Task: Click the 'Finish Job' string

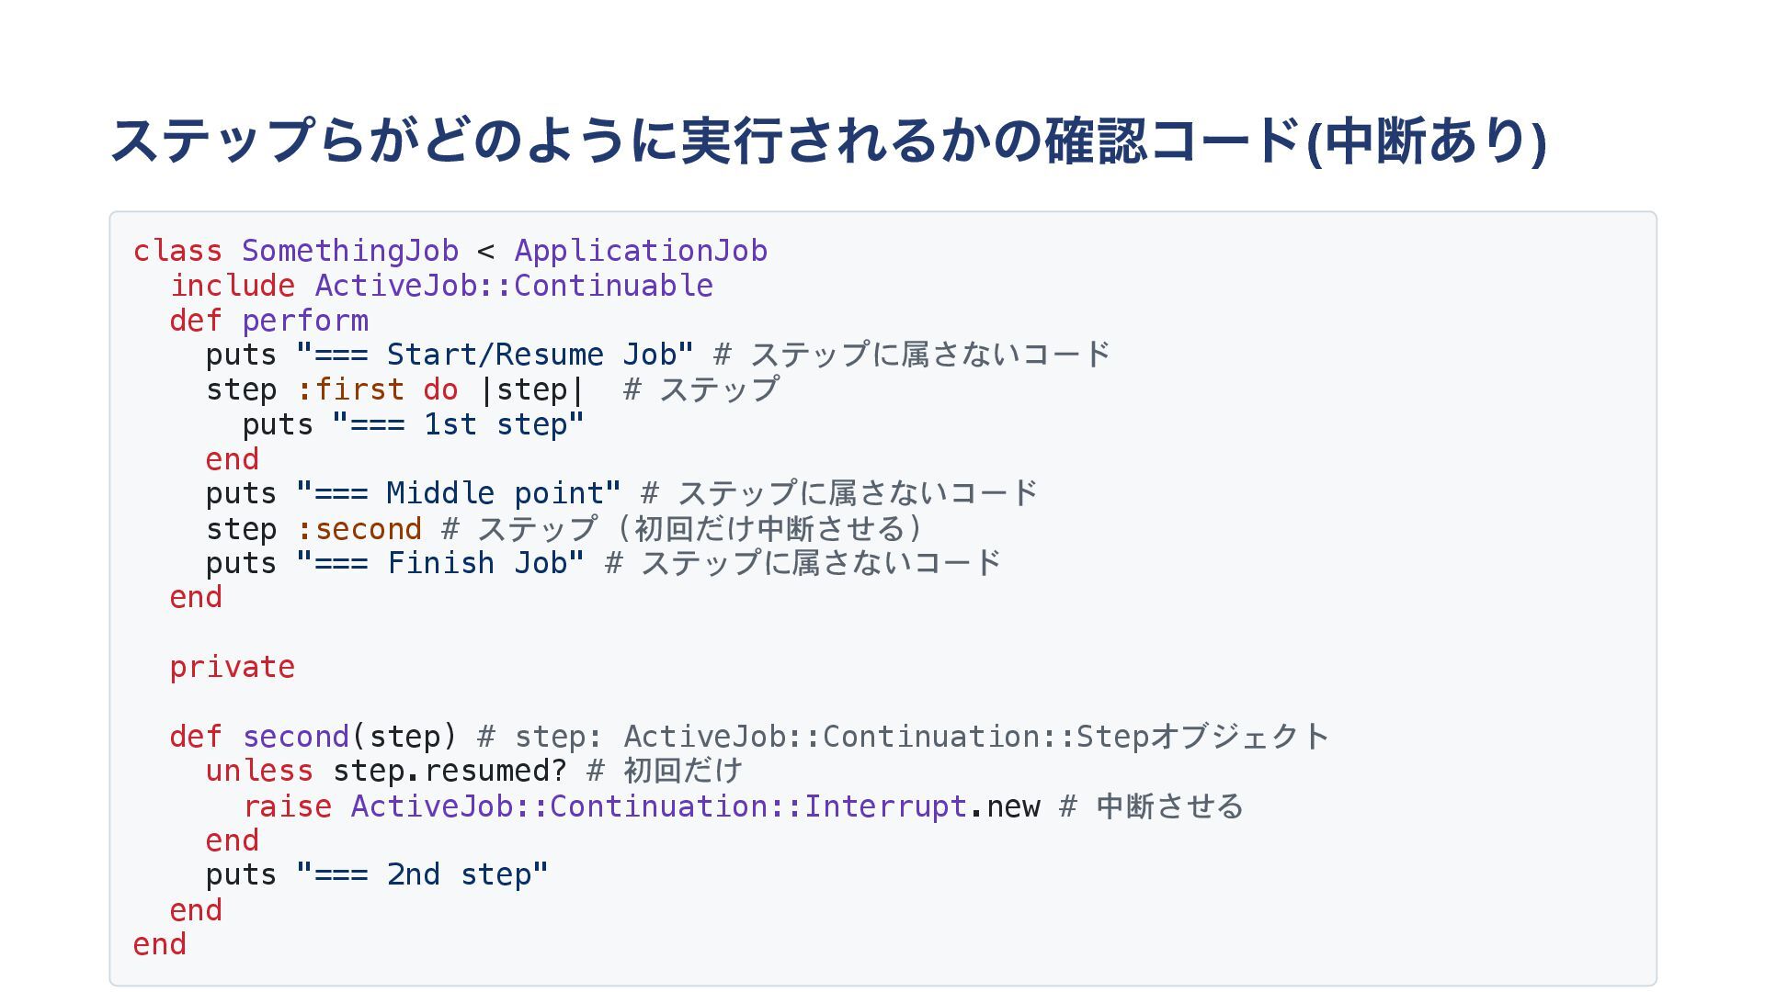Action: (439, 563)
